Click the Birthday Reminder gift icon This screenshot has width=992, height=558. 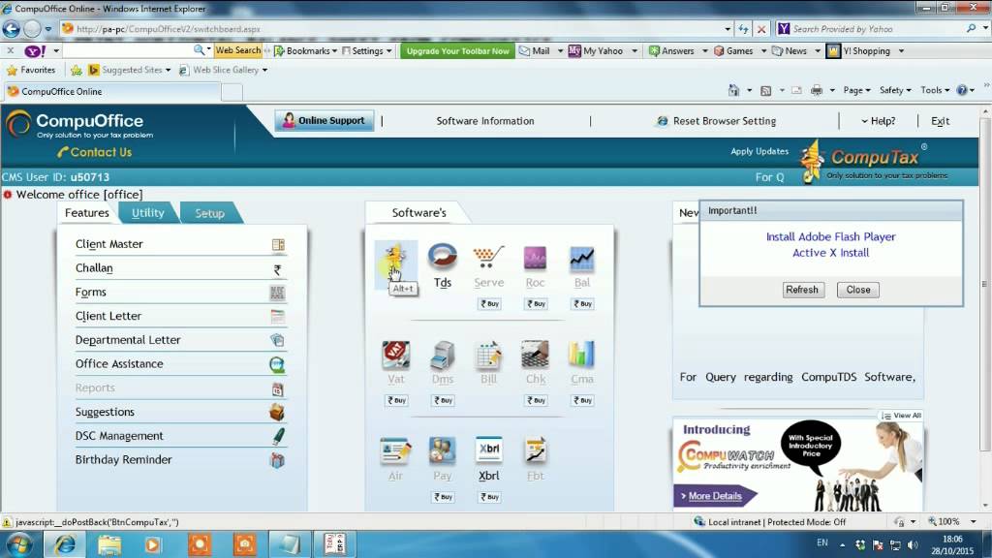point(277,460)
